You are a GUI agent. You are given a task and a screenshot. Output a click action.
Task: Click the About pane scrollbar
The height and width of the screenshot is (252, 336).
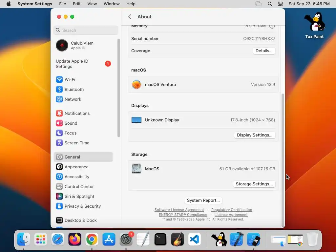pyautogui.click(x=283, y=160)
